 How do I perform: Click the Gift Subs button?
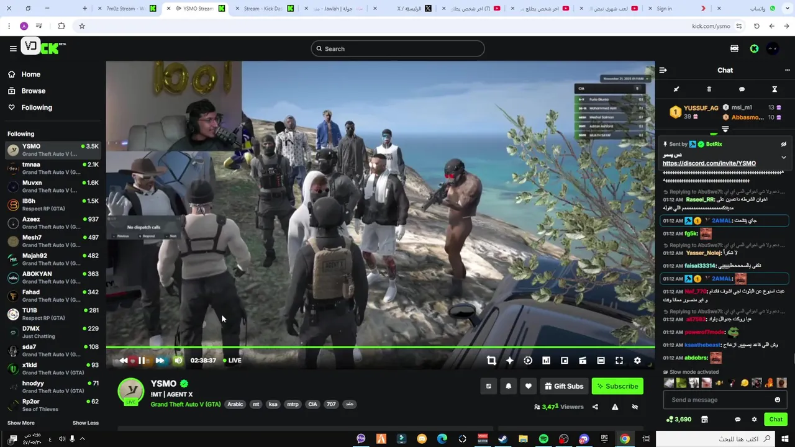564,386
